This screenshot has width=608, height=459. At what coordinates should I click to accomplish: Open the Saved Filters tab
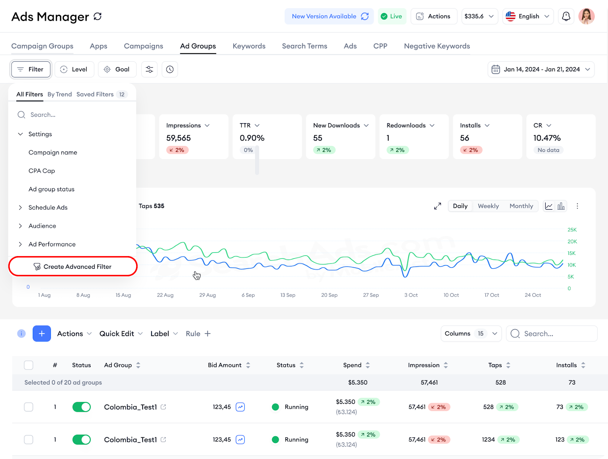click(x=95, y=94)
